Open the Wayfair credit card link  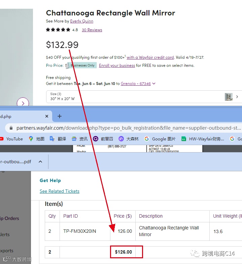pos(150,57)
